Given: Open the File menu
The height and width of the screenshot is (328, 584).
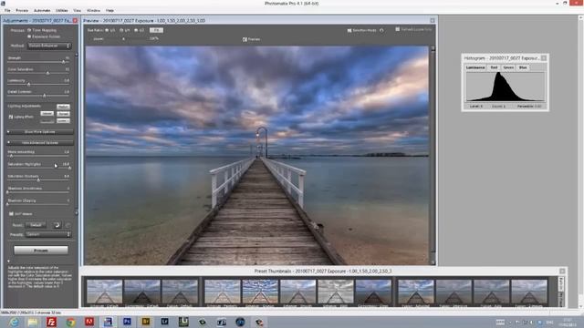Looking at the screenshot, I should coord(7,10).
